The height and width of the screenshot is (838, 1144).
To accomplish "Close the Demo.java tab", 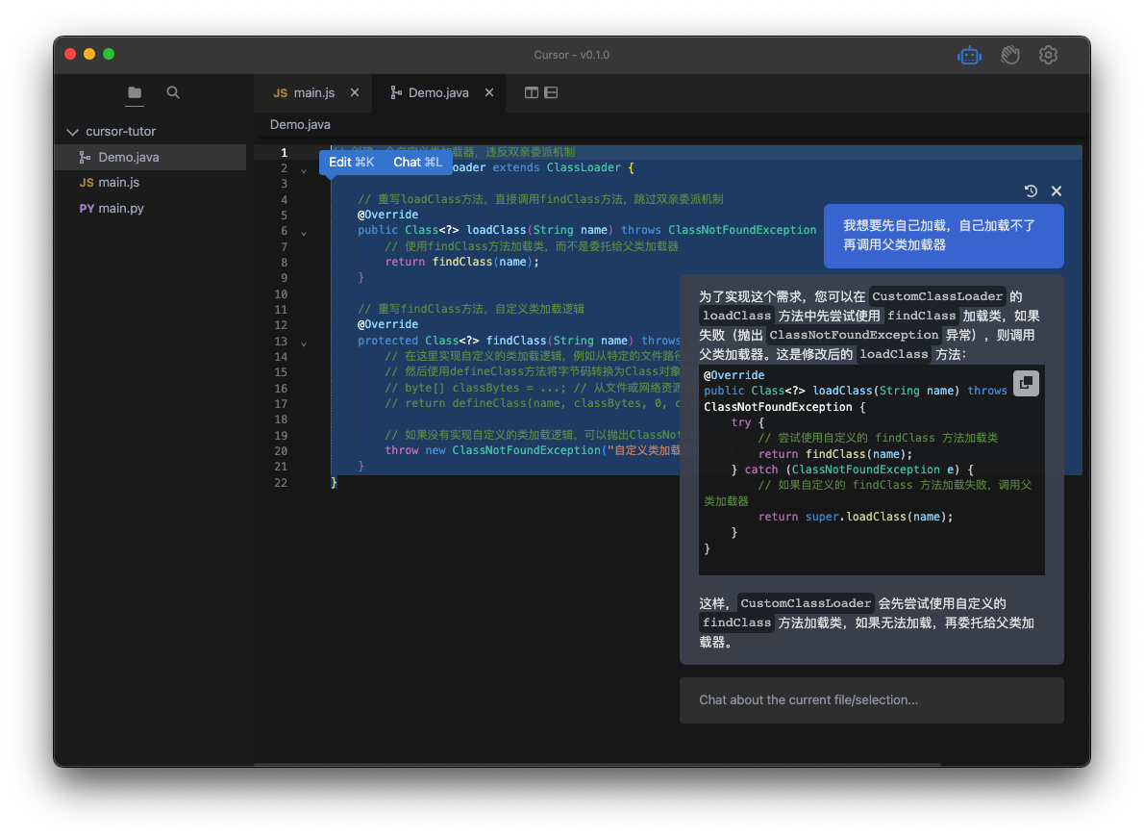I will pyautogui.click(x=489, y=92).
